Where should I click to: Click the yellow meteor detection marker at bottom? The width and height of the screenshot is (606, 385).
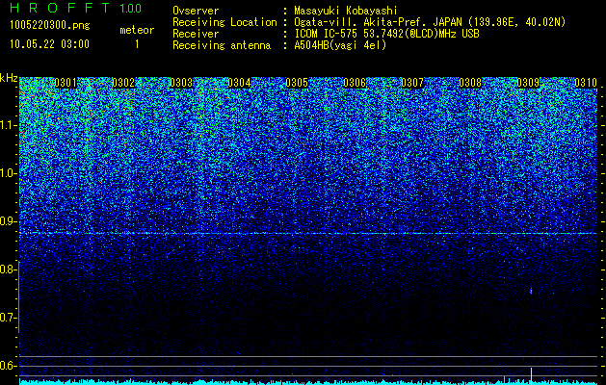tap(531, 376)
